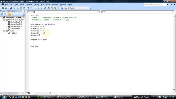Collapse the Modules folder

(4, 31)
